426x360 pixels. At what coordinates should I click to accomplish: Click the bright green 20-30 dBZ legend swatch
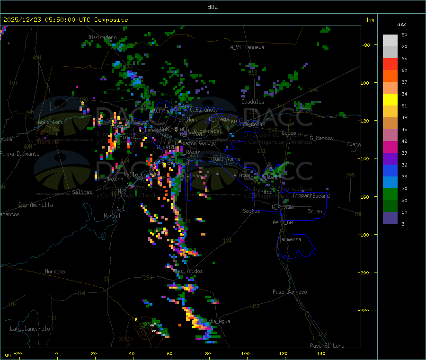click(390, 194)
